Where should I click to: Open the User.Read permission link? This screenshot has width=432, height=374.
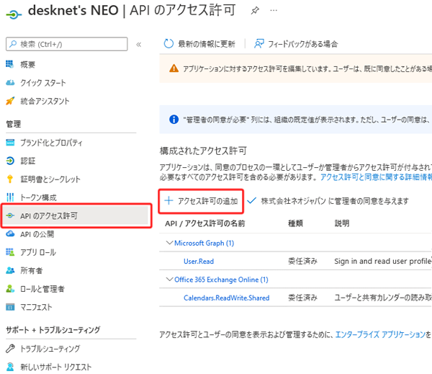point(199,261)
